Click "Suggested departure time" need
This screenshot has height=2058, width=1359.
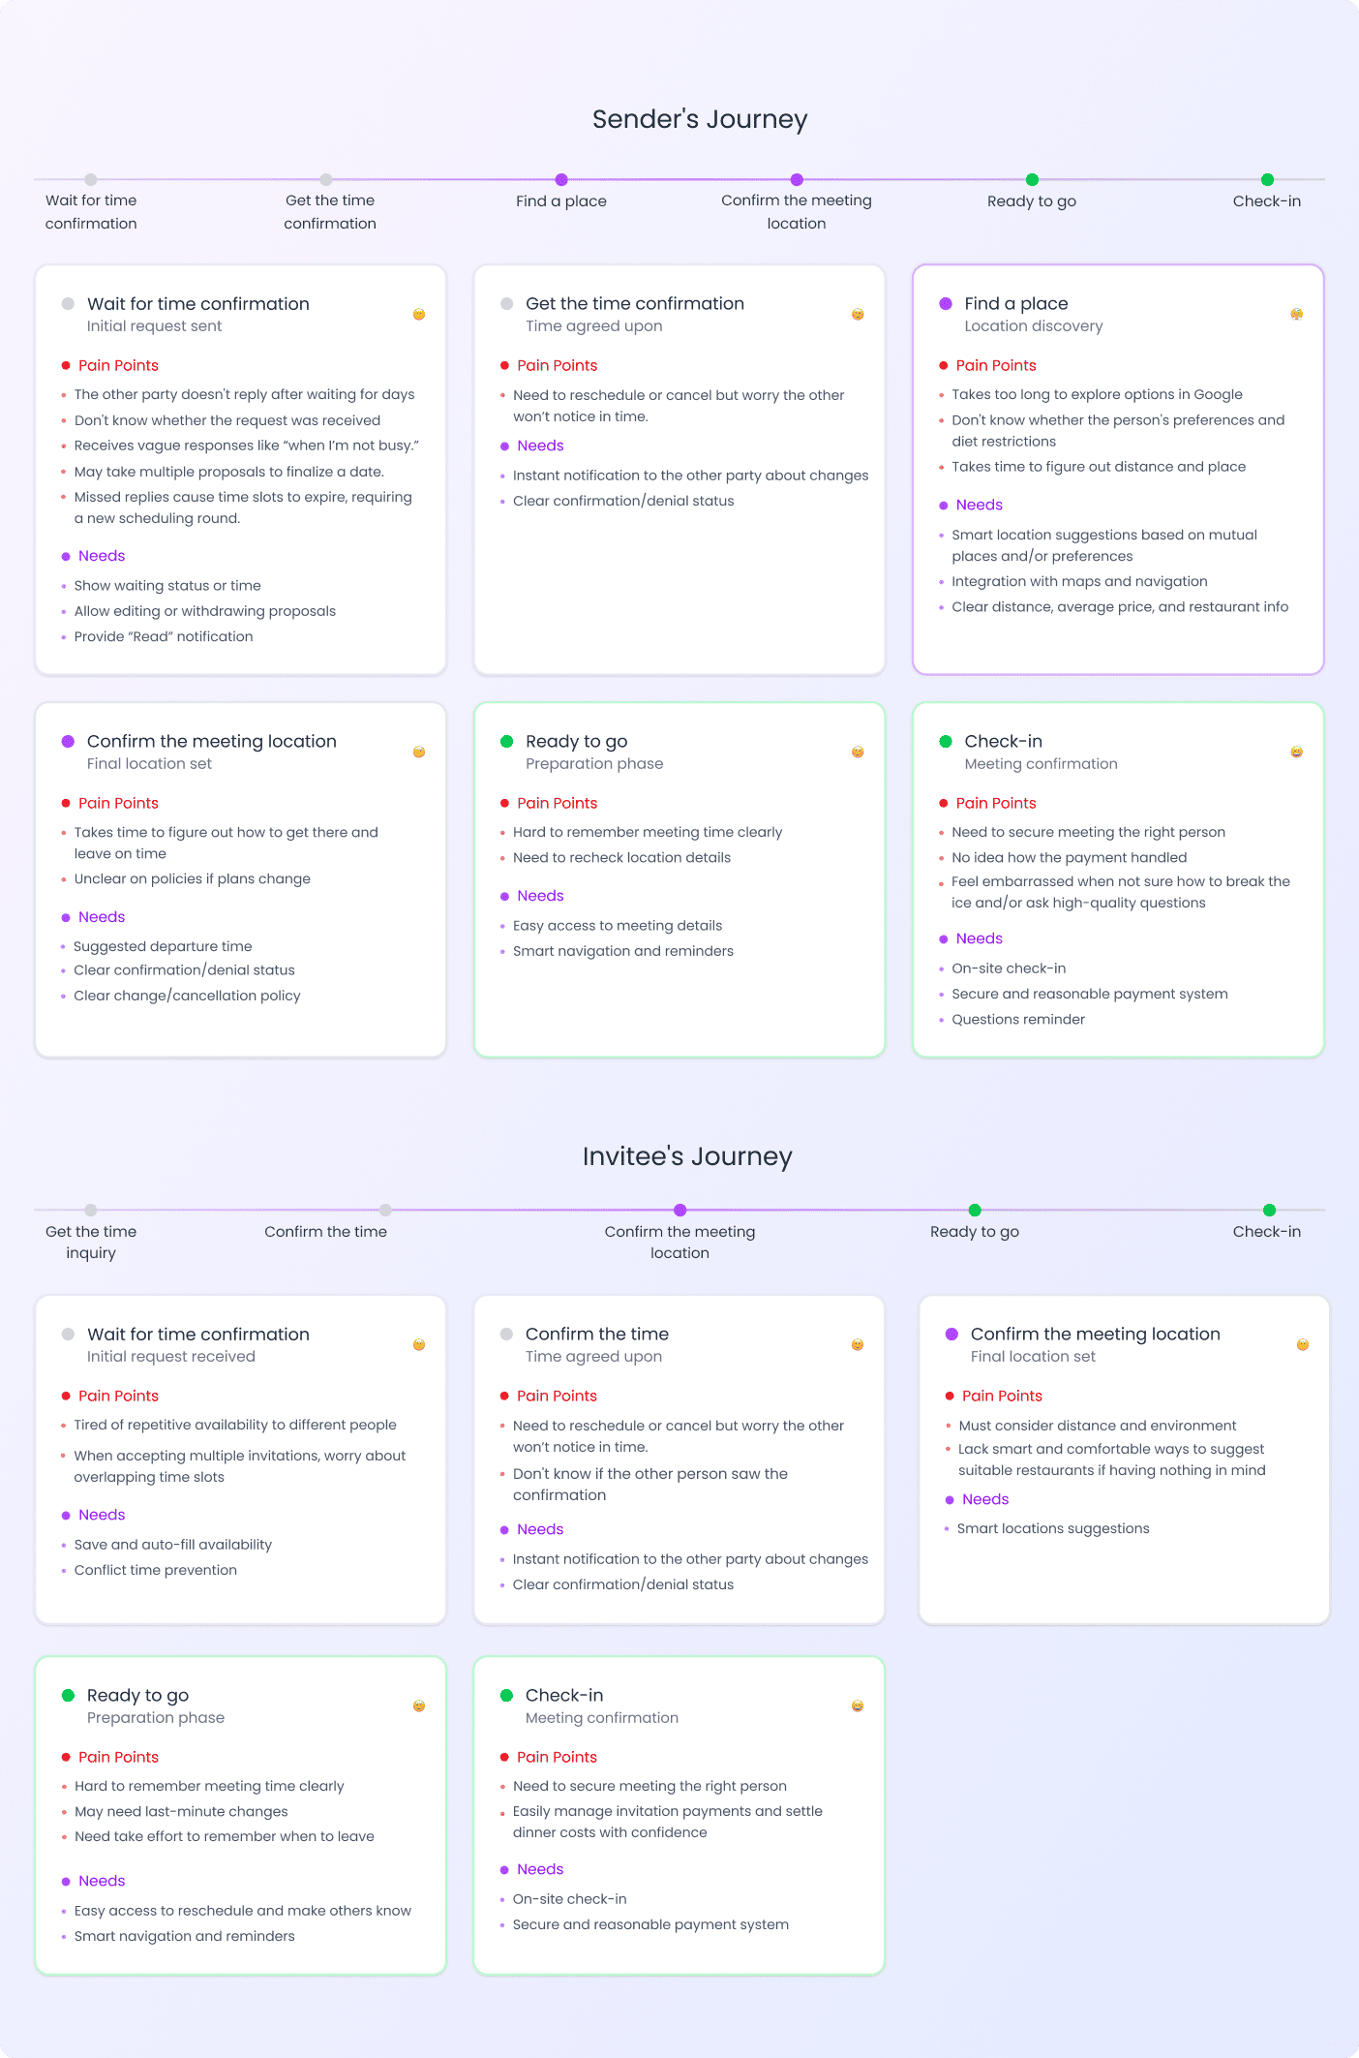click(x=163, y=946)
